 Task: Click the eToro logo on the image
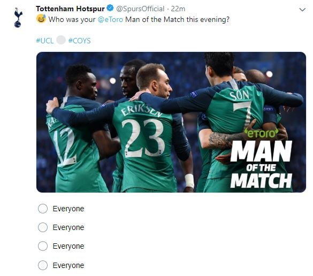pos(261,133)
